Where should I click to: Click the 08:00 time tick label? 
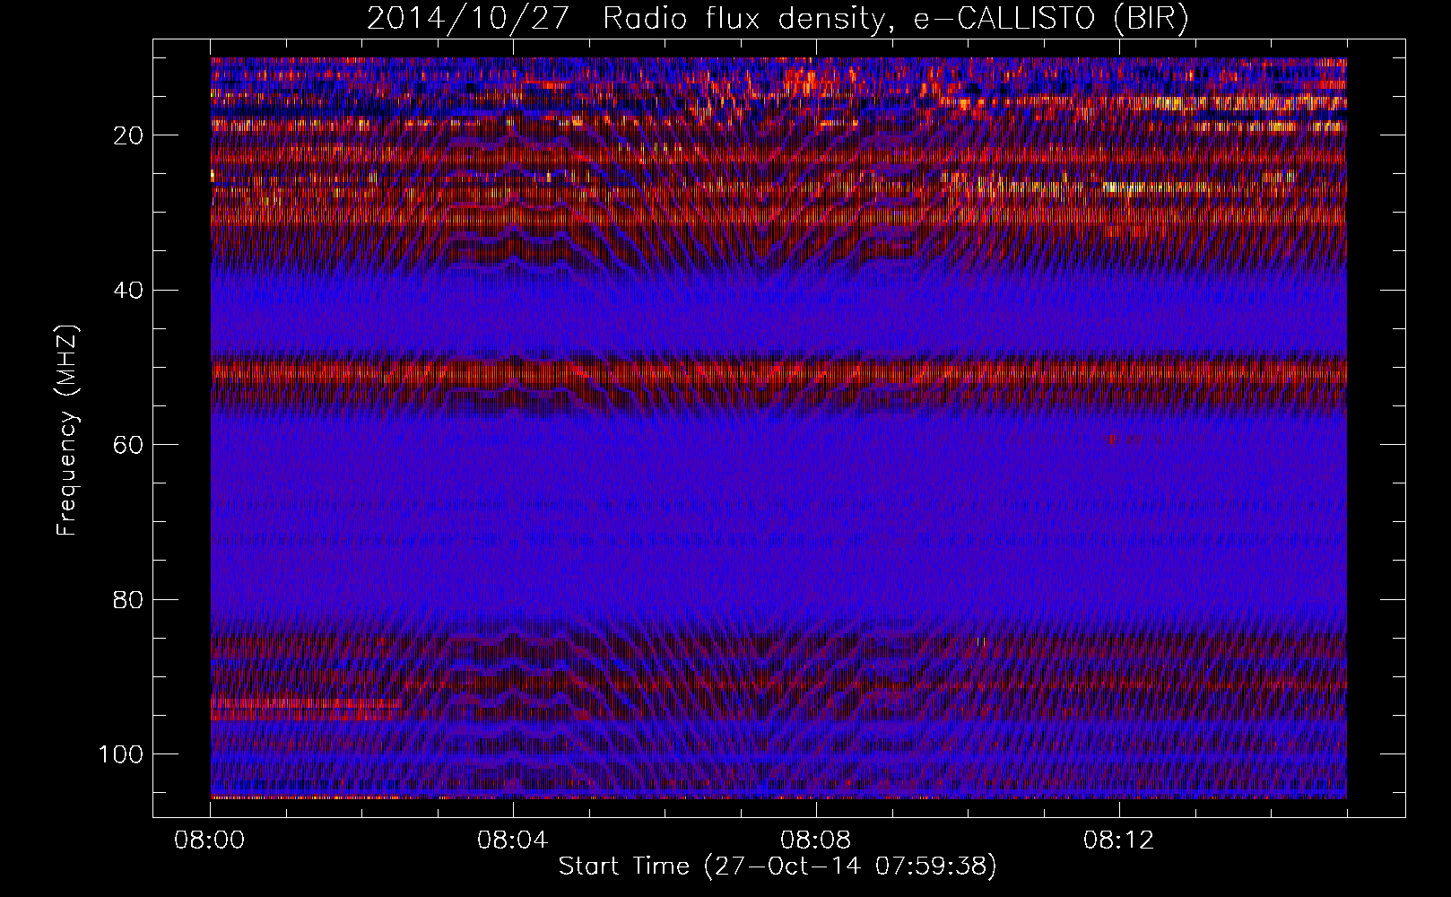(211, 840)
